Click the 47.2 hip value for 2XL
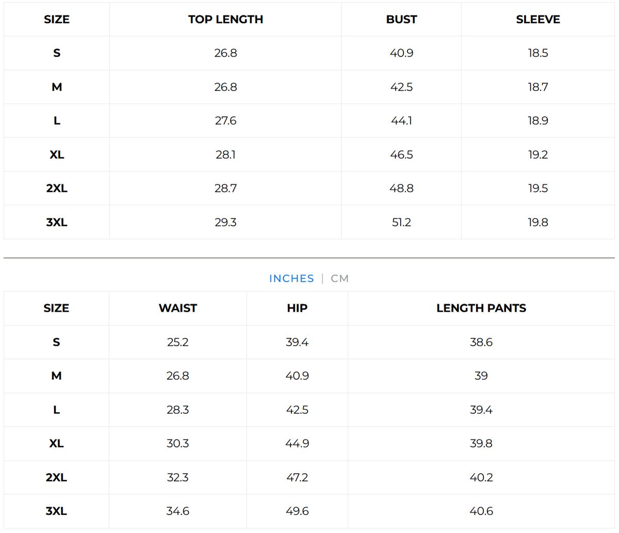The image size is (619, 533). 297,477
